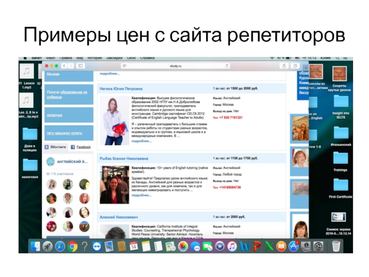Toggle the Safari sidebar button
This screenshot has width=369, height=277.
pyautogui.click(x=80, y=66)
